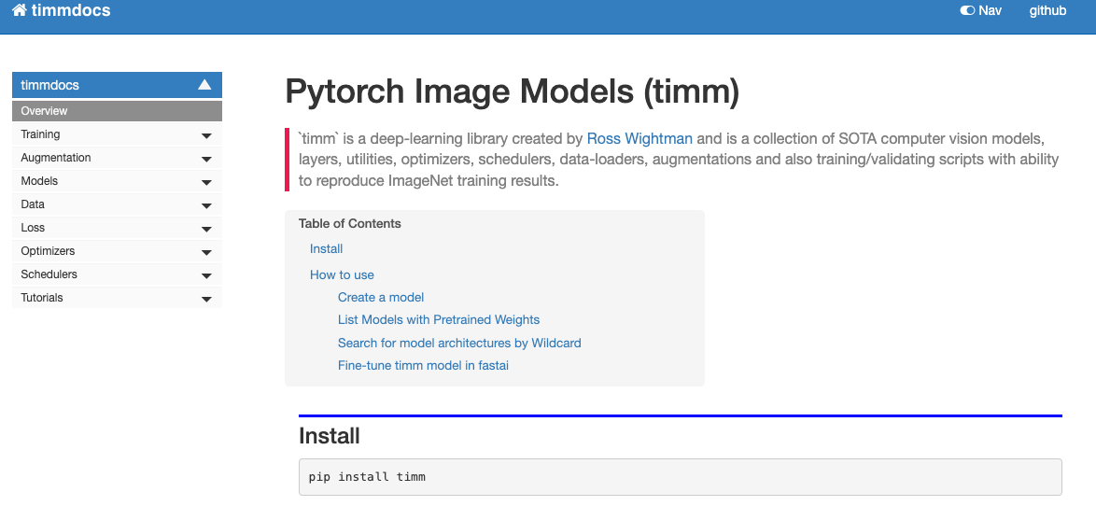
Task: Click the pip install timm code block
Action: (x=681, y=477)
